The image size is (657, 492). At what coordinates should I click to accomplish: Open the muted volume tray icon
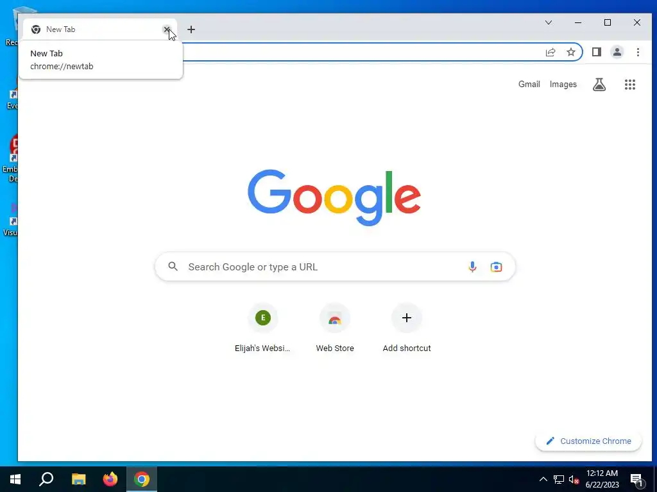click(574, 479)
